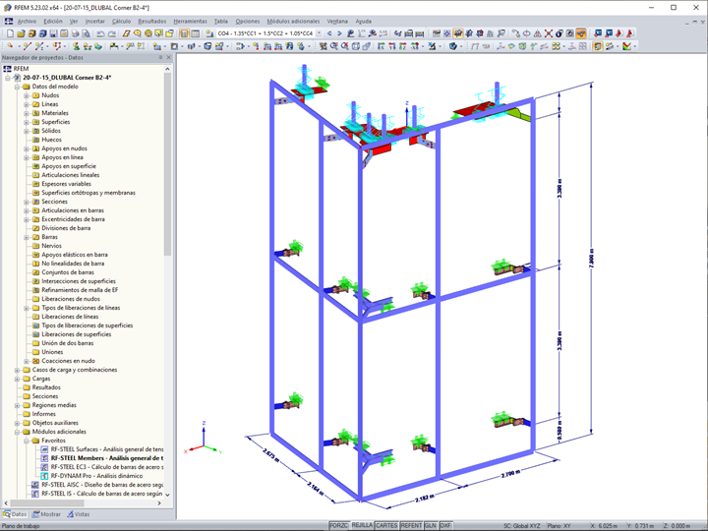Select Liberaciones de nudos tree item

point(66,299)
